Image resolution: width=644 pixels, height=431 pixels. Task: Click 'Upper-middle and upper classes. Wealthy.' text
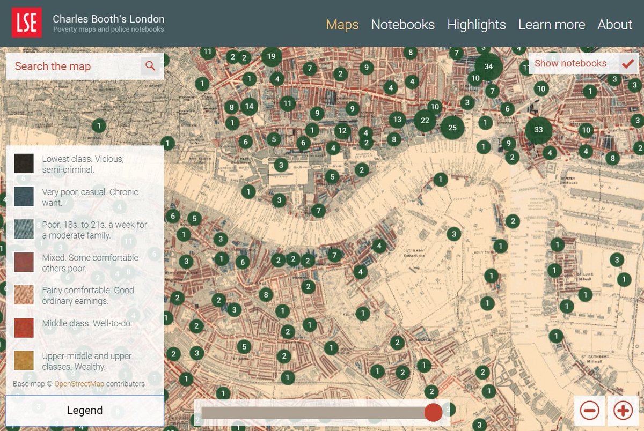coord(87,361)
